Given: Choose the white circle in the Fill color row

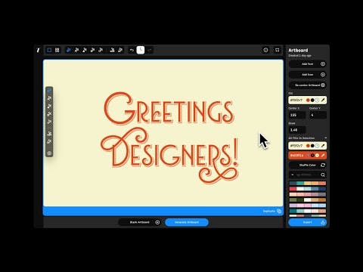Looking at the screenshot, I should click(x=317, y=100).
